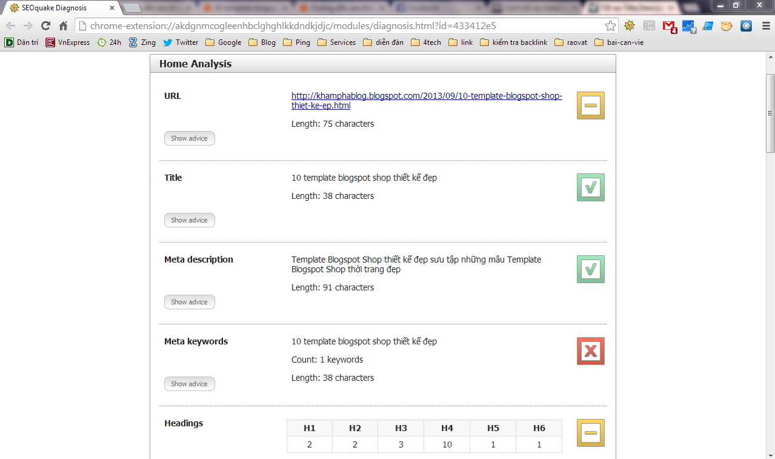Click the H5 column header in Headings table
This screenshot has width=775, height=459.
click(x=493, y=428)
